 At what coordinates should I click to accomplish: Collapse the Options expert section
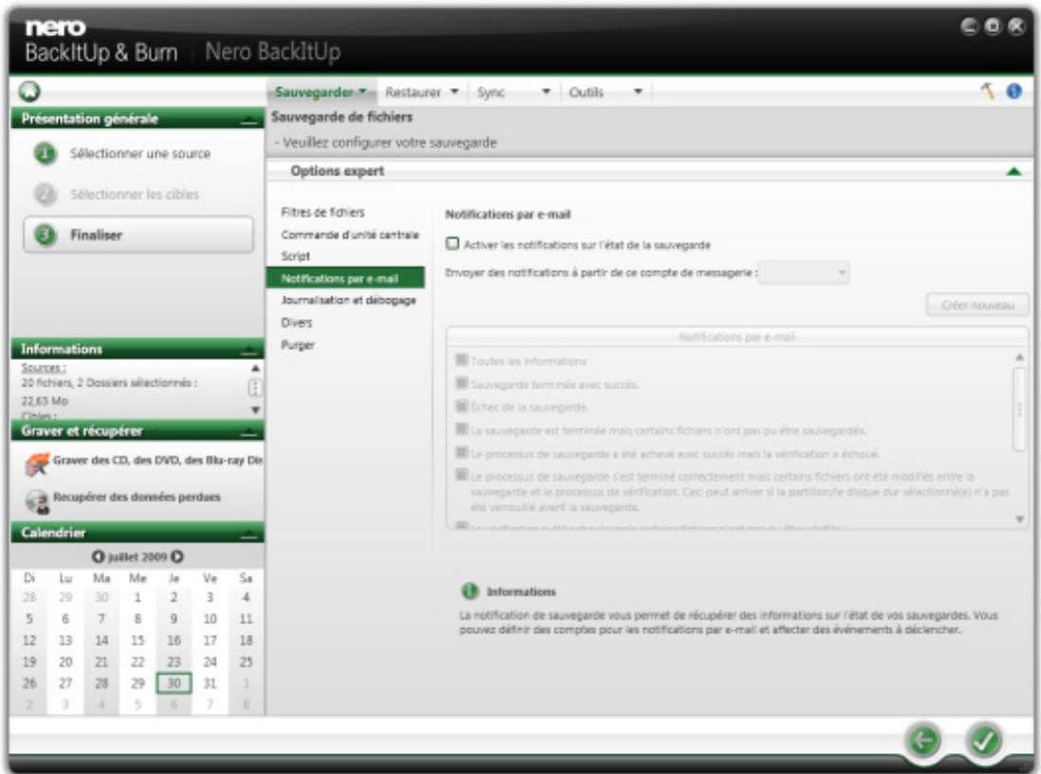(x=1014, y=171)
